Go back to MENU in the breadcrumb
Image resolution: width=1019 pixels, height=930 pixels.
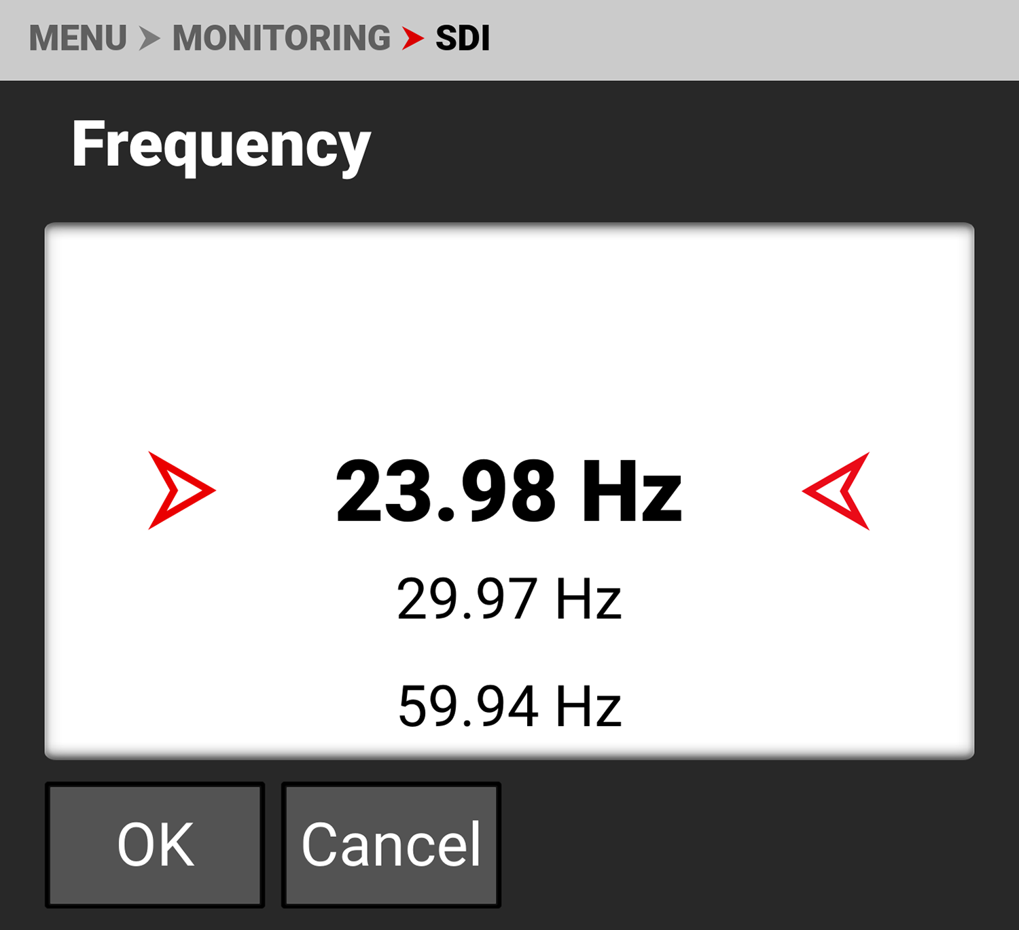point(78,39)
